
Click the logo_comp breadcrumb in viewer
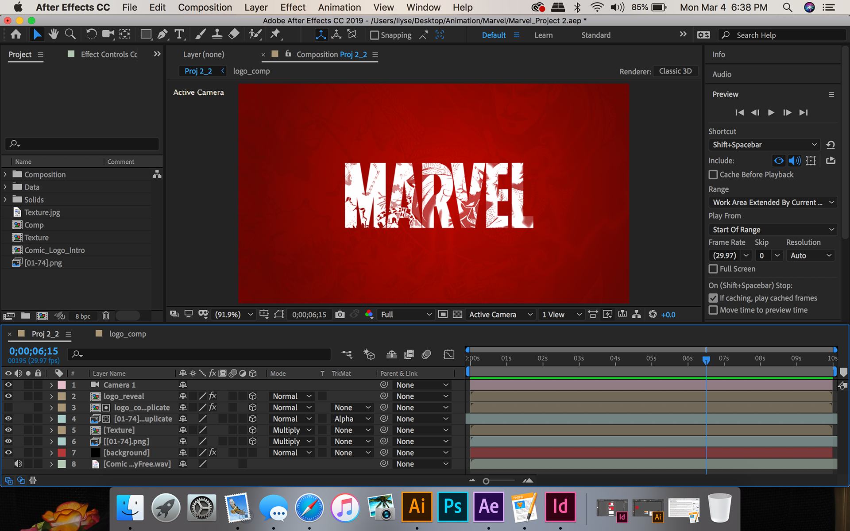251,71
